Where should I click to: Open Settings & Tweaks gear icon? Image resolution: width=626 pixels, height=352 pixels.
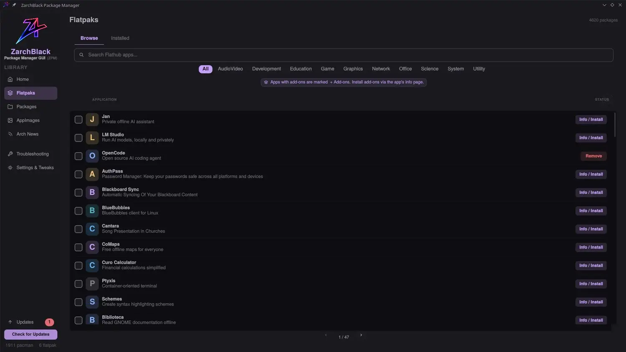click(x=10, y=168)
